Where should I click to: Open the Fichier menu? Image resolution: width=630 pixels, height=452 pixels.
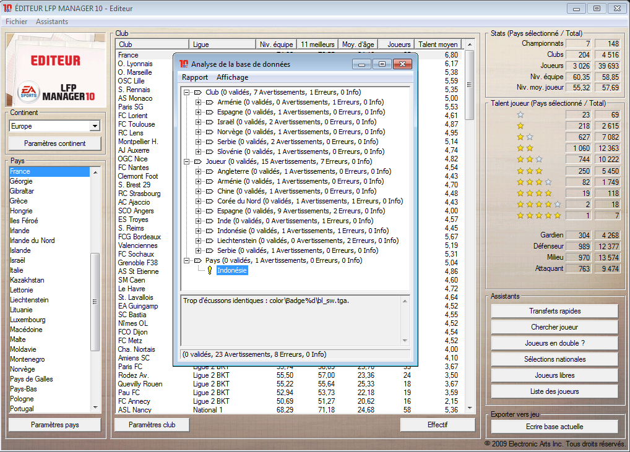[17, 22]
